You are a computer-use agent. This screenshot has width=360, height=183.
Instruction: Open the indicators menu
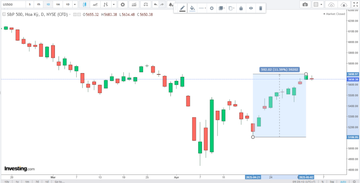click(x=133, y=5)
